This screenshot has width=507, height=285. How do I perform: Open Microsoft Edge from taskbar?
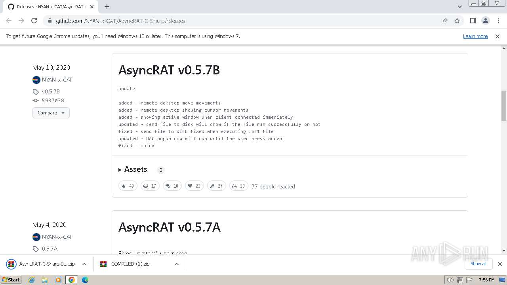point(85,280)
